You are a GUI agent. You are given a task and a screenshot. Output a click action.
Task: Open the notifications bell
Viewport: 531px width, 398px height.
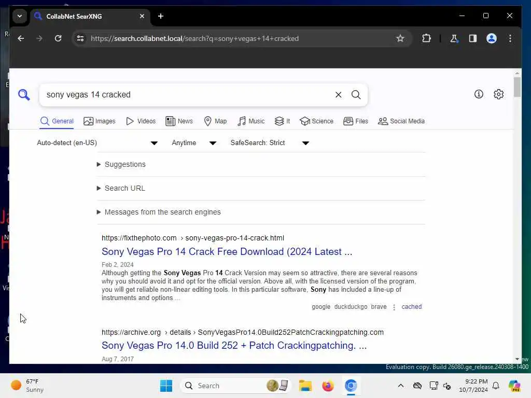[x=496, y=386]
